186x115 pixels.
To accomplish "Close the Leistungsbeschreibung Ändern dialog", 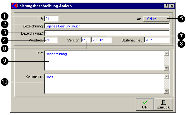I will [172, 6].
